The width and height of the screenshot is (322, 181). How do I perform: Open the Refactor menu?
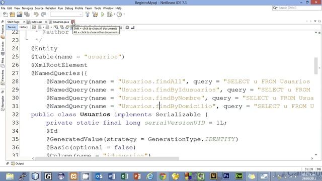50,8
